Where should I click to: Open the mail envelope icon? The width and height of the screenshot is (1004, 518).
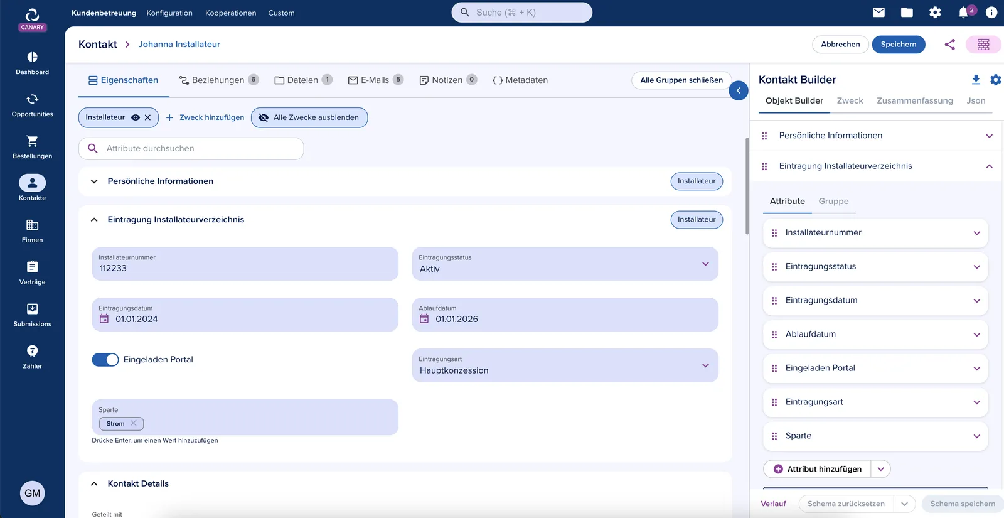click(x=878, y=13)
